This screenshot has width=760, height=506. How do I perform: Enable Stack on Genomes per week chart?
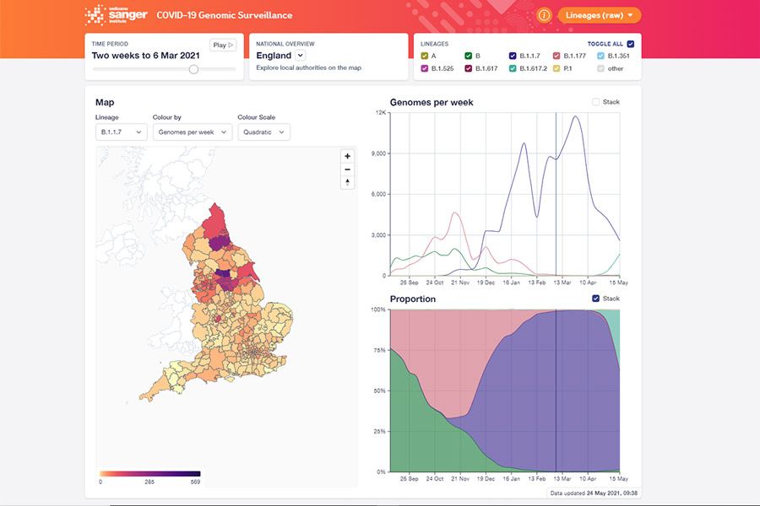[x=596, y=102]
